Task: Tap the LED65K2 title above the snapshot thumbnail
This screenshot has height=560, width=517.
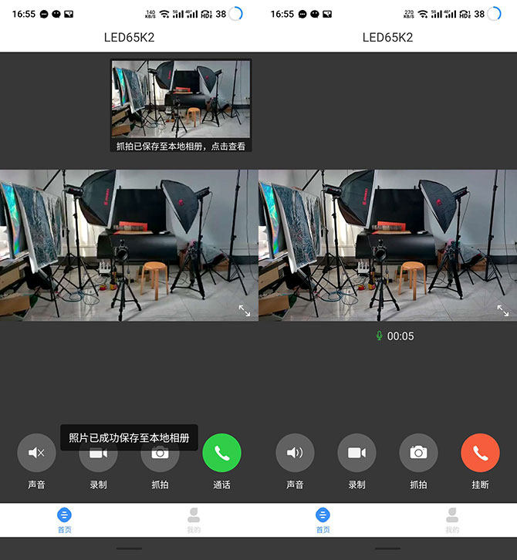Action: pyautogui.click(x=129, y=37)
